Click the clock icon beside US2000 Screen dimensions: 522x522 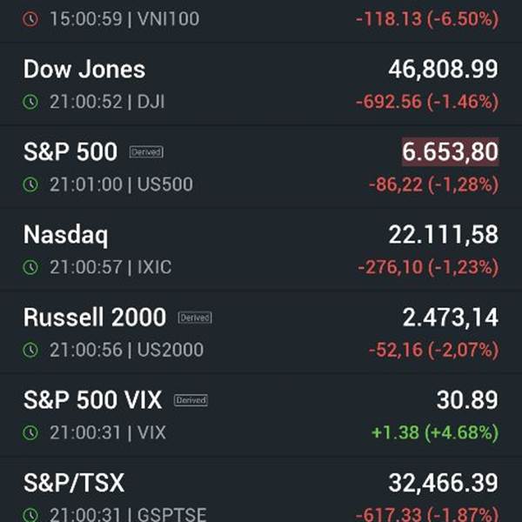click(30, 350)
